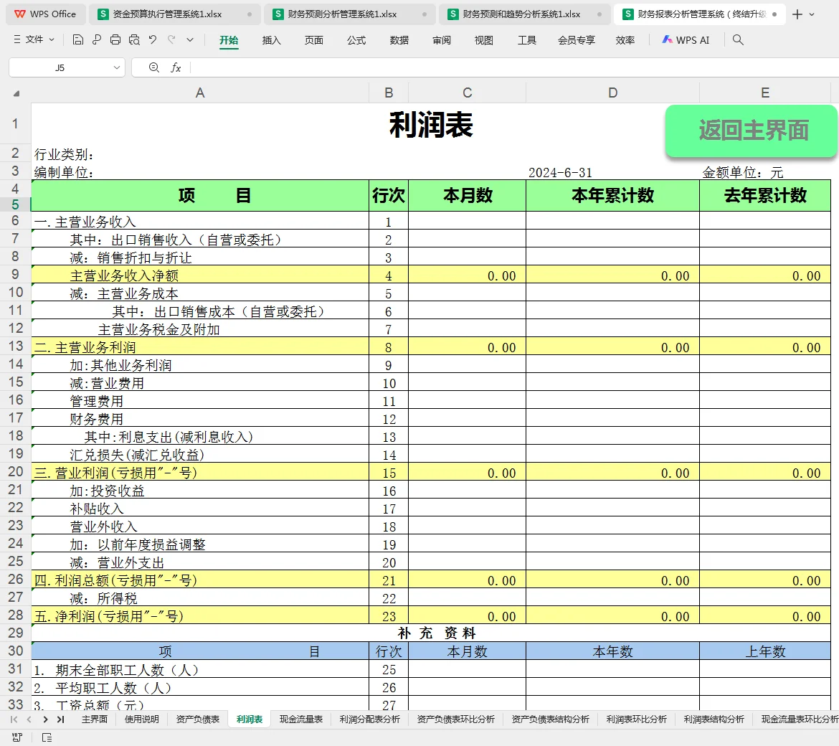Screen dimensions: 839x746
Task: Open the 效率 tab
Action: pos(625,40)
